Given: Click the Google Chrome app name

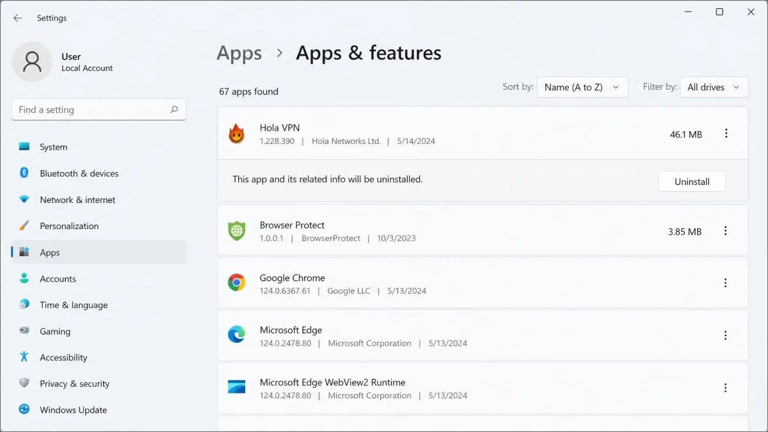Looking at the screenshot, I should (292, 277).
